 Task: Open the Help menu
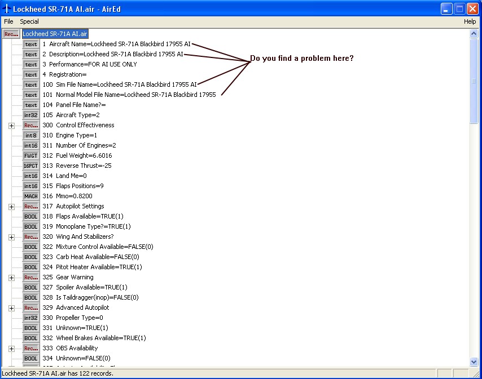point(470,21)
